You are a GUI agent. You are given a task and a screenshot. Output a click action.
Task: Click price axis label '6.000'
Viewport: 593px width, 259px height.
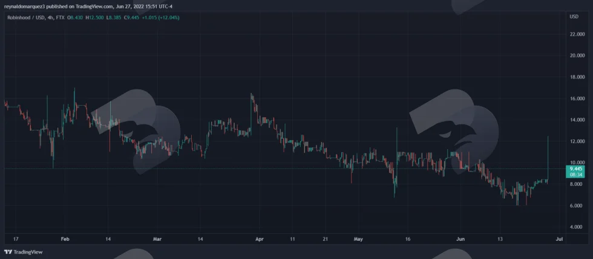(577, 206)
